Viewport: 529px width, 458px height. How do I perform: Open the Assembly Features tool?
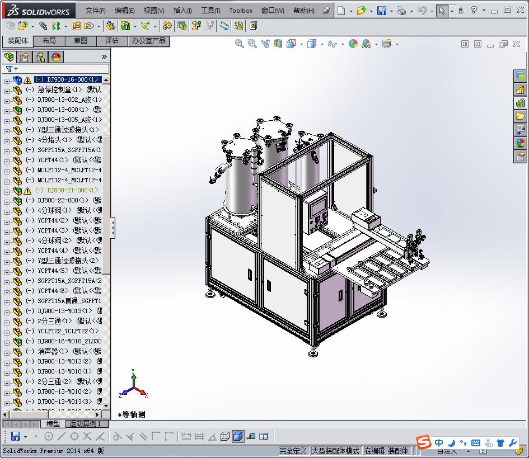[125, 26]
